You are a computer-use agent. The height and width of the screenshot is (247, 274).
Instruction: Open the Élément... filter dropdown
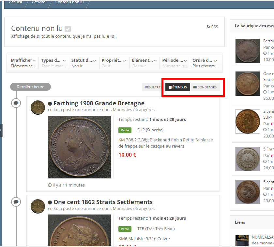(144, 63)
